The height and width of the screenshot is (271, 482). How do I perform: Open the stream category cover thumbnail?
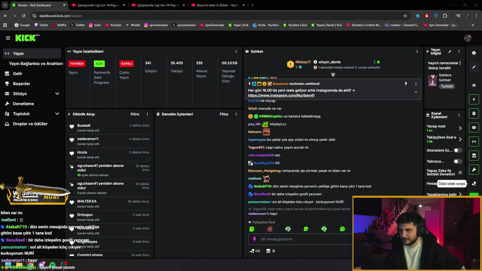pos(432,81)
